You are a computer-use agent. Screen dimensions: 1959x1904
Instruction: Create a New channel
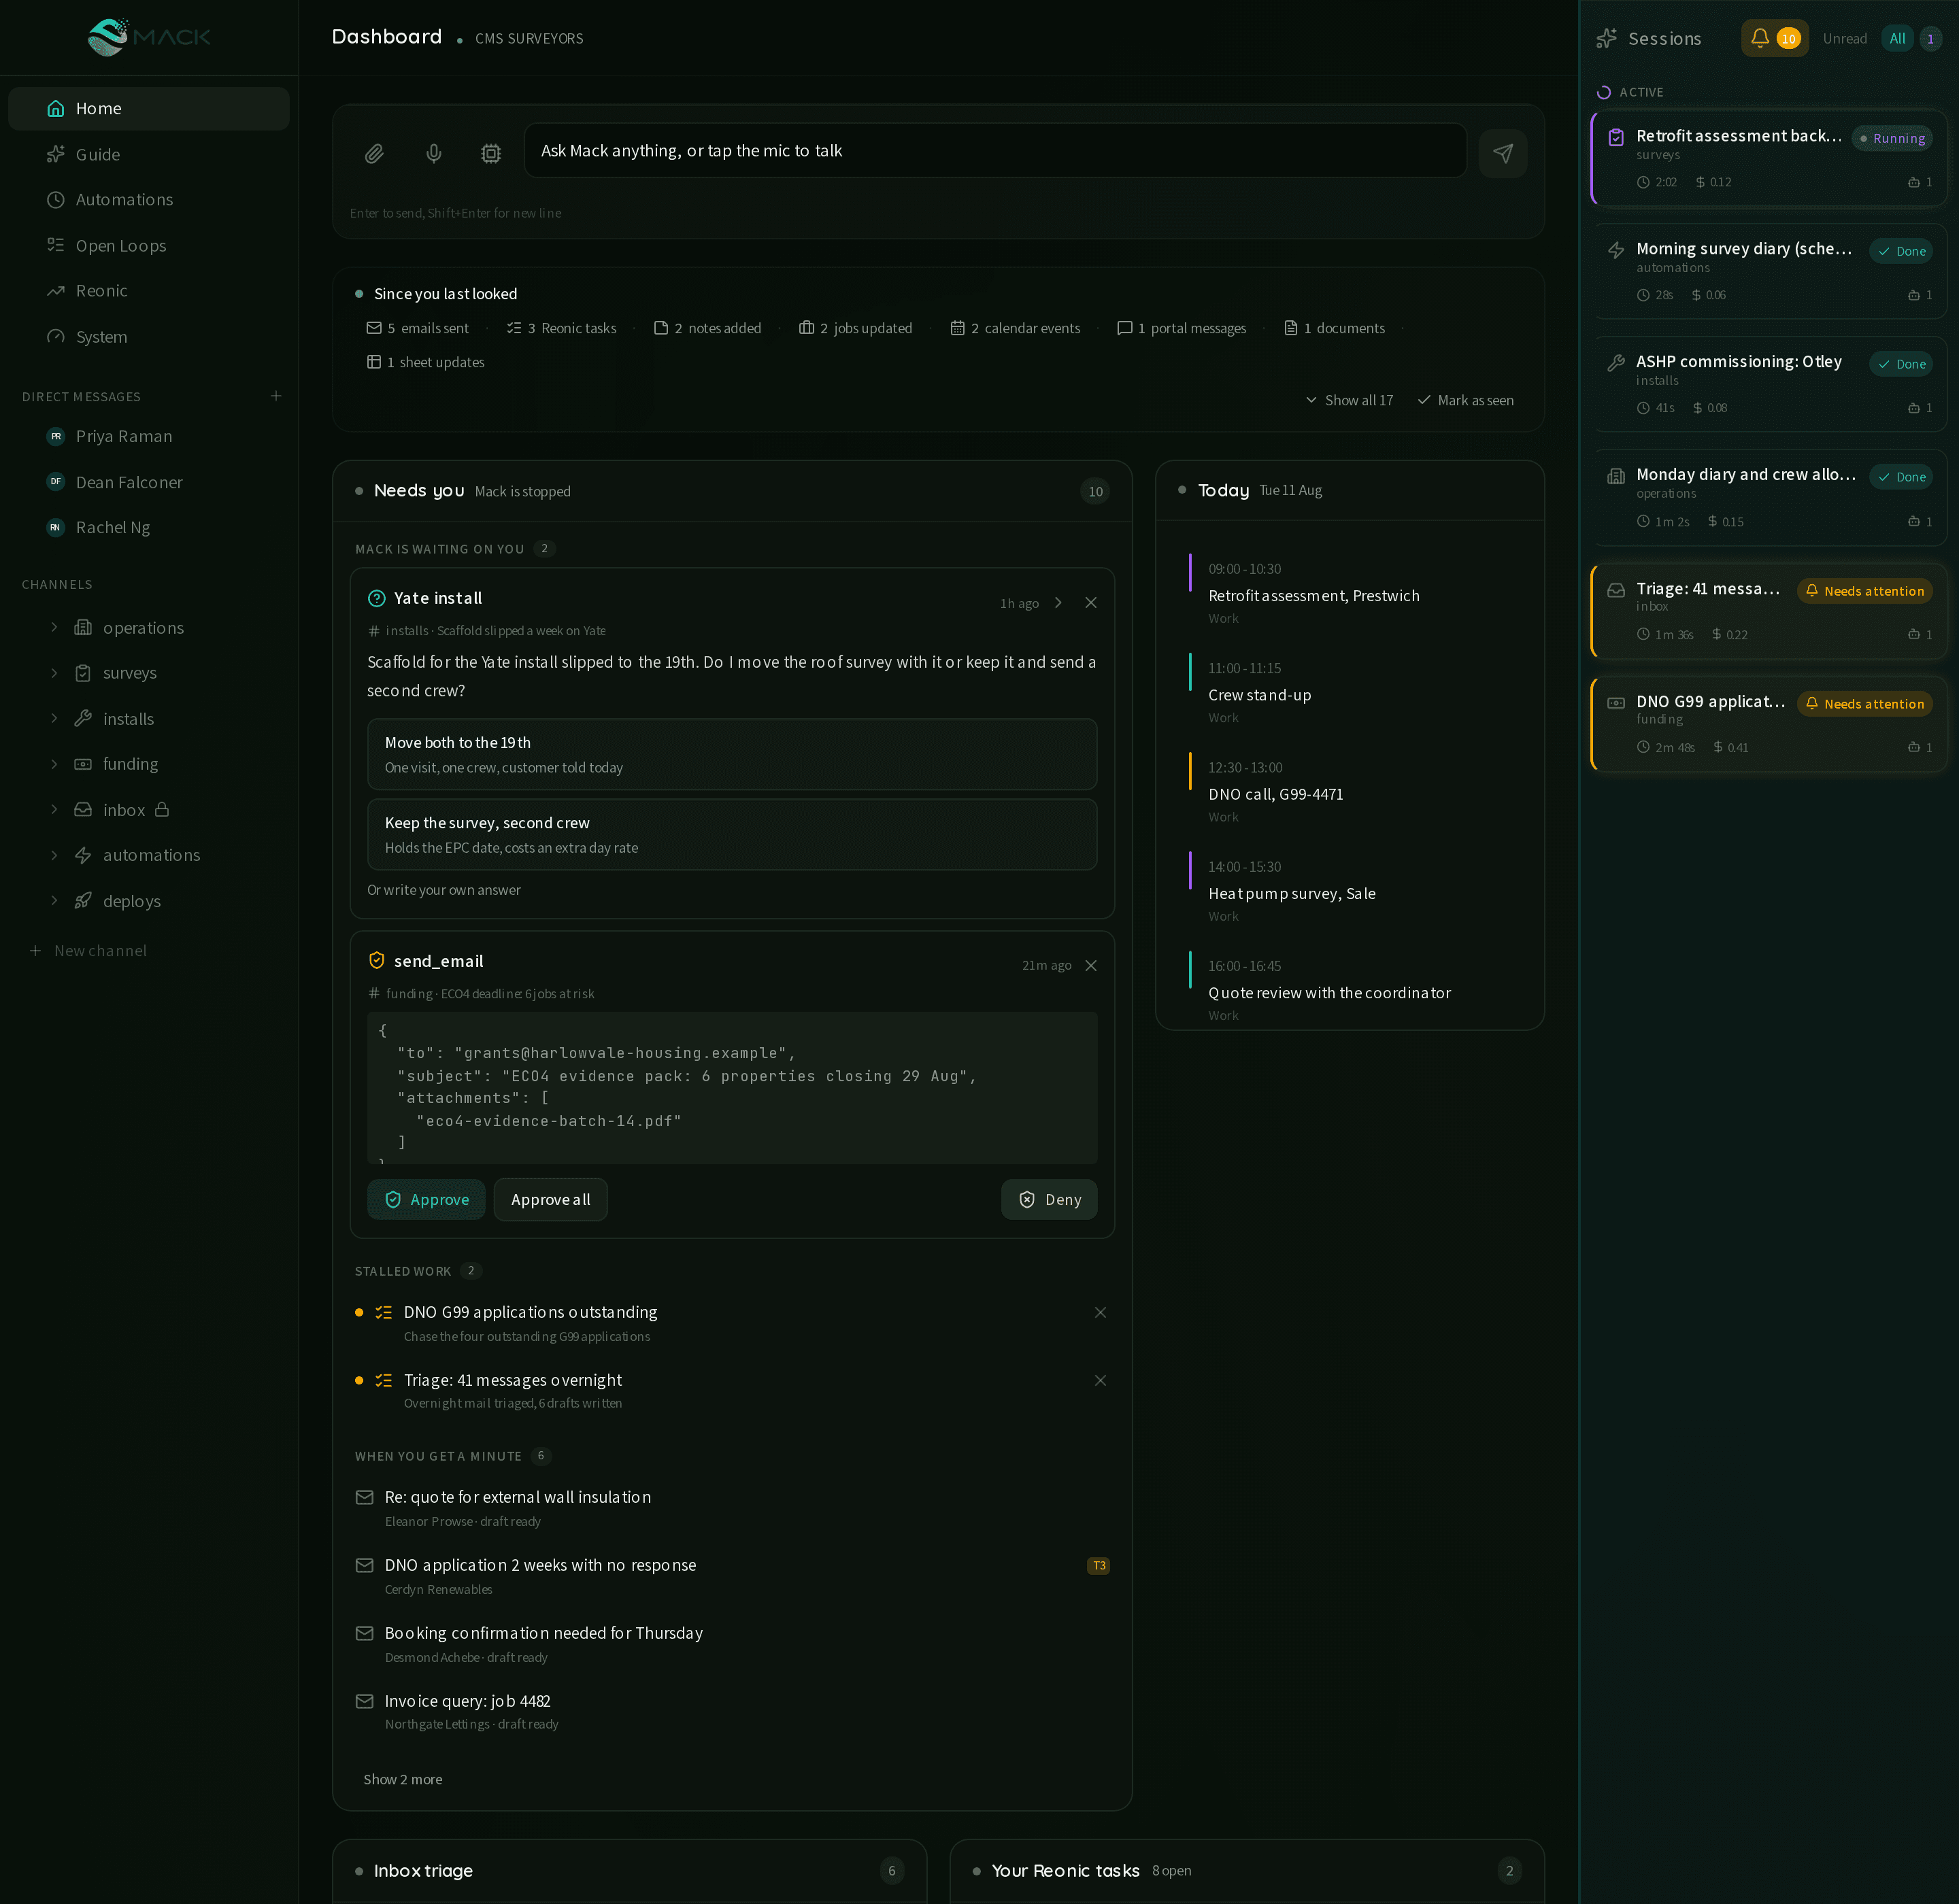coord(89,950)
